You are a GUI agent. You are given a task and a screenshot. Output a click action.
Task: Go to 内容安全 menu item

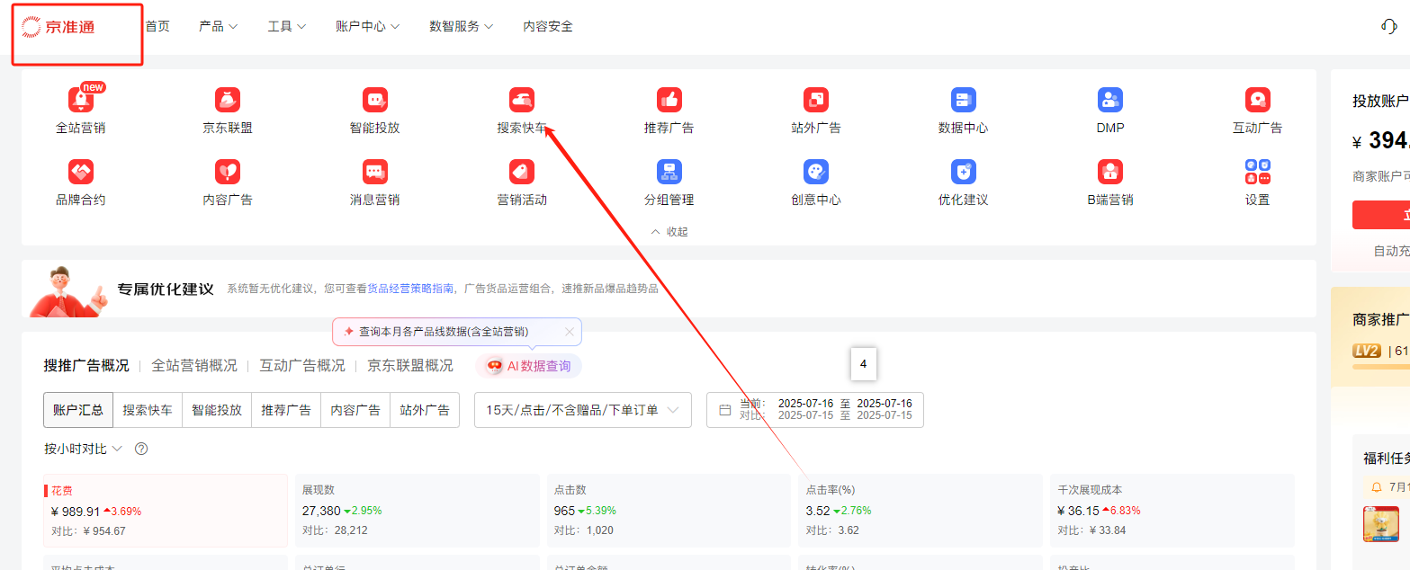pyautogui.click(x=548, y=26)
